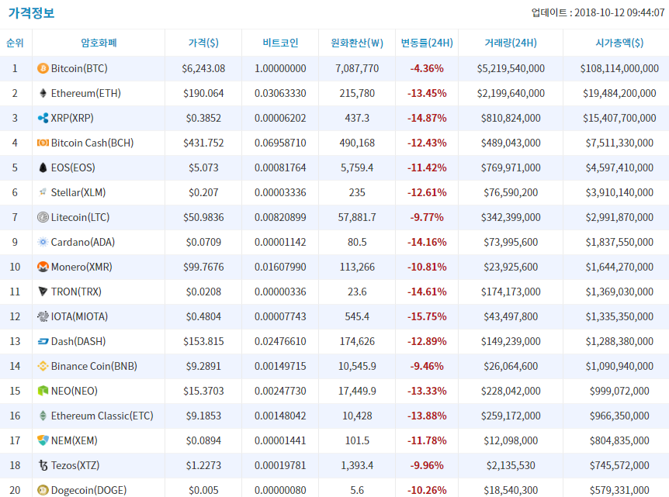This screenshot has width=669, height=497.
Task: Open the Stellar(XLM) name link
Action: click(x=78, y=192)
